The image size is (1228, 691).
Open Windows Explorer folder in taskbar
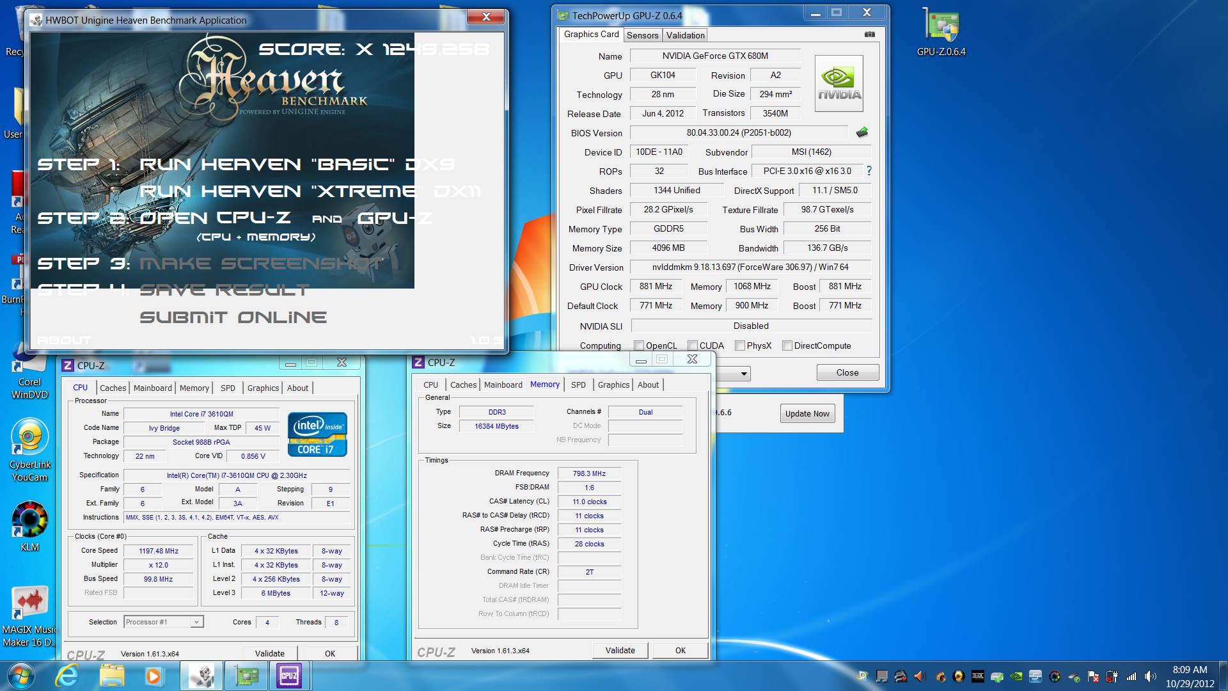click(x=111, y=676)
